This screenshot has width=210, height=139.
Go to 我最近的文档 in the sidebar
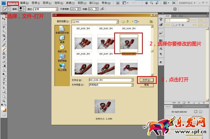[x=62, y=30]
